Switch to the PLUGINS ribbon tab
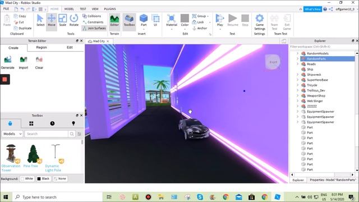Image resolution: width=359 pixels, height=202 pixels. pos(110,9)
